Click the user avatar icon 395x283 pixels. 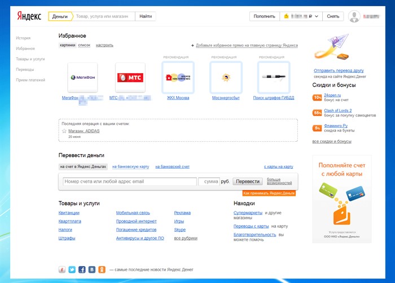(354, 16)
